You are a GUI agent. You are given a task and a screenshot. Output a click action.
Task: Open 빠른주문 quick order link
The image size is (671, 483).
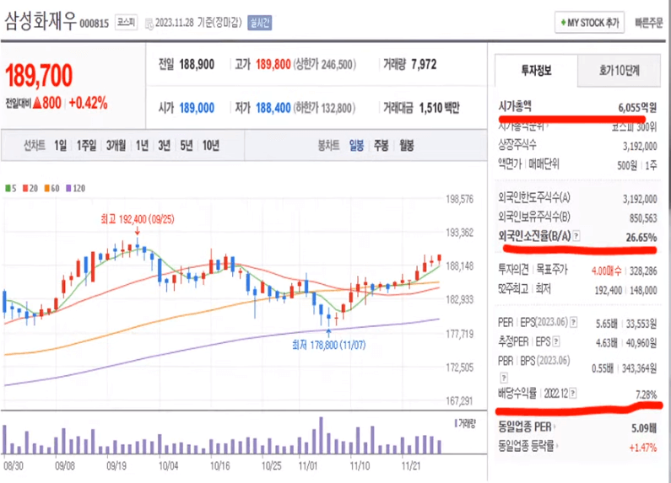(x=649, y=23)
